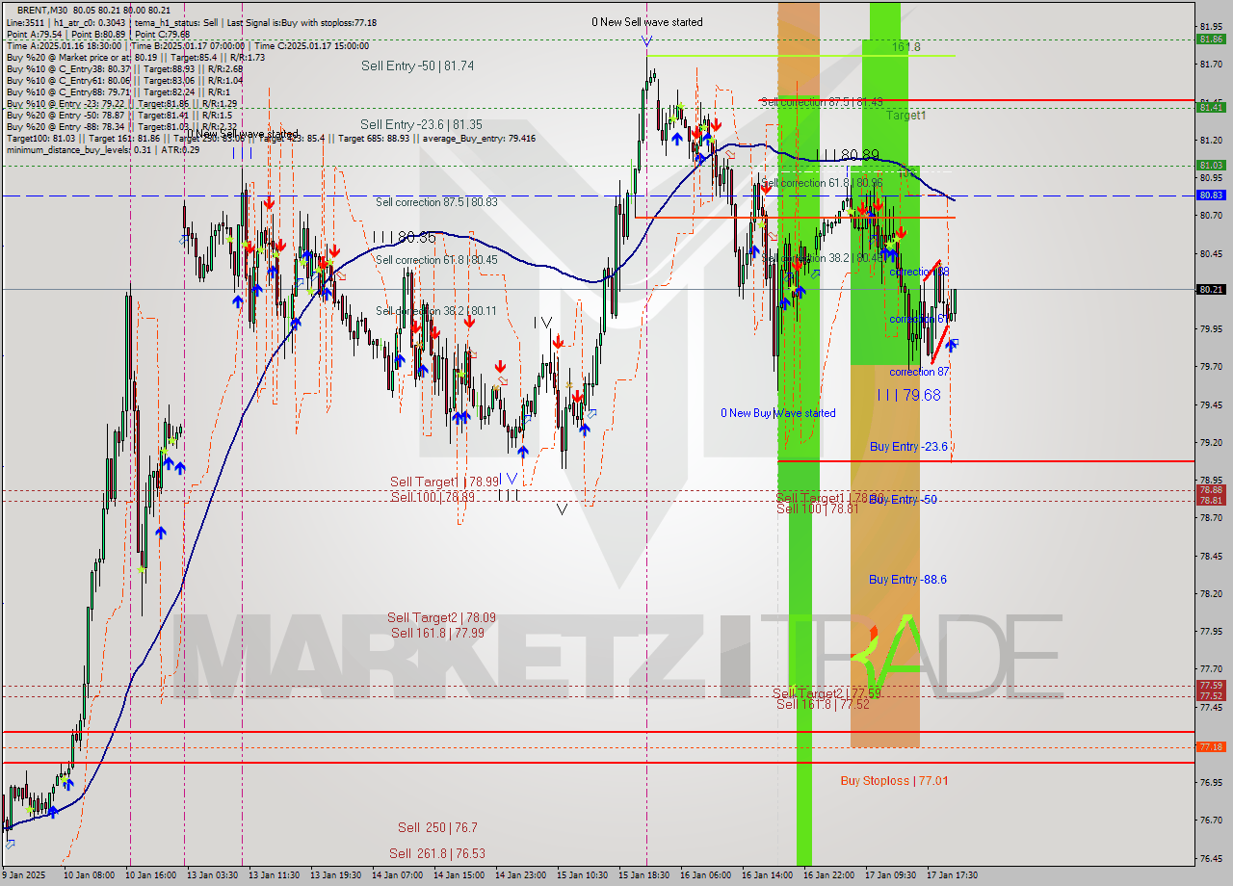Viewport: 1233px width, 886px height.
Task: Select the 'Target1' label in green zone
Action: 906,115
